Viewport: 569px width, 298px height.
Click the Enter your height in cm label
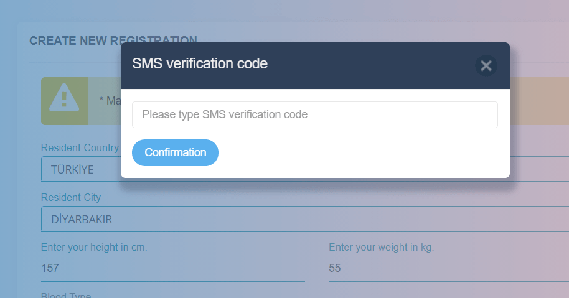click(x=94, y=247)
